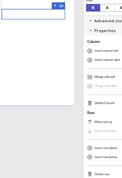Click Move row up label
The height and width of the screenshot is (178, 122).
103,122
